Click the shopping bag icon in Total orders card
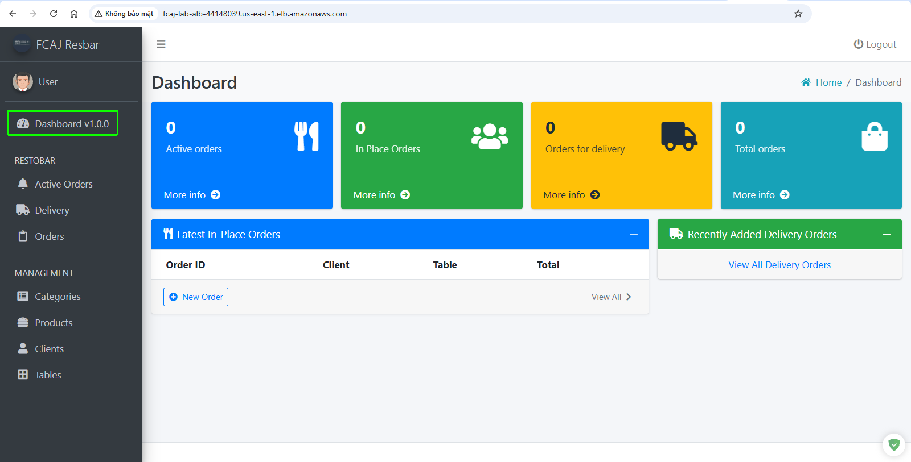Screen dimensions: 911x462 click(x=875, y=136)
